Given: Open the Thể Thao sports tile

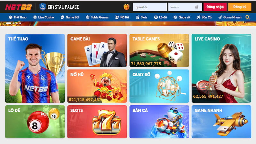Looking at the screenshot, I should (35, 68).
